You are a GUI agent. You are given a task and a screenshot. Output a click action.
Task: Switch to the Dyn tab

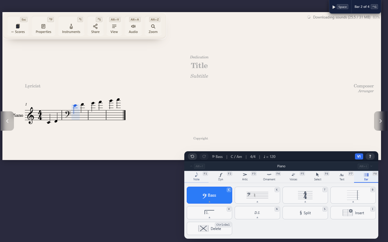(221, 177)
